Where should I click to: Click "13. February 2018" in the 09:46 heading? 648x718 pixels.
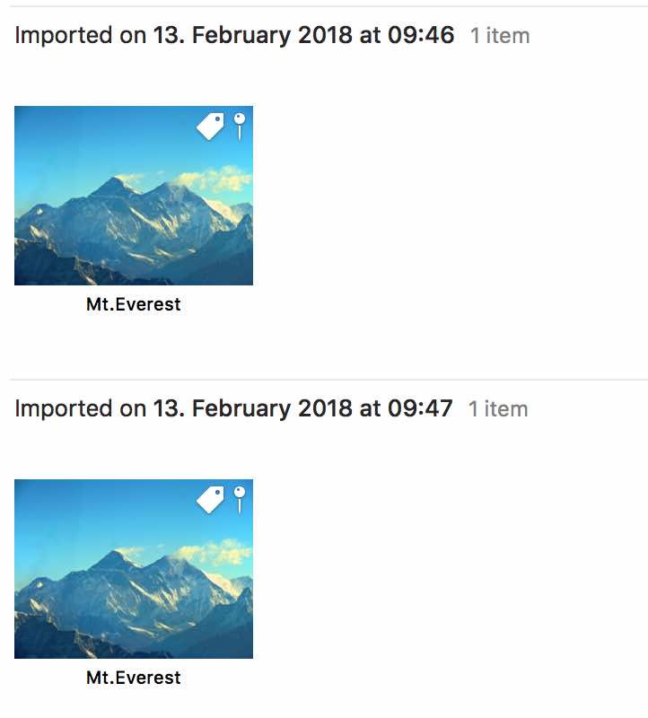(253, 35)
